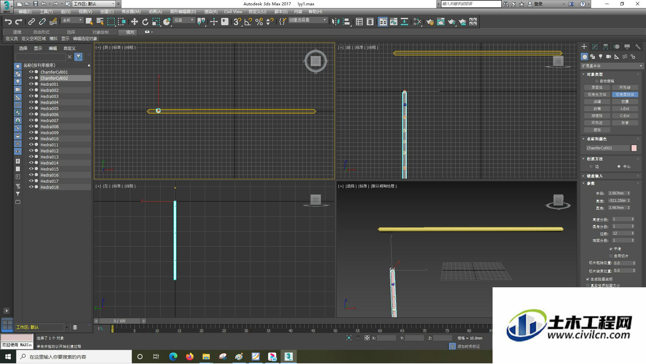Toggle Window/Crossing selection mode
The height and width of the screenshot is (364, 646).
coord(122,22)
